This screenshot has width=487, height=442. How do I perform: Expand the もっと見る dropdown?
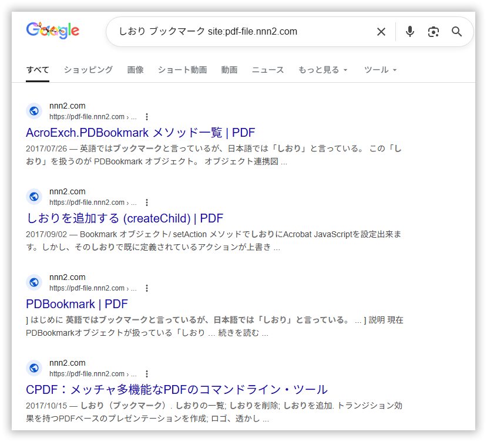tap(323, 70)
